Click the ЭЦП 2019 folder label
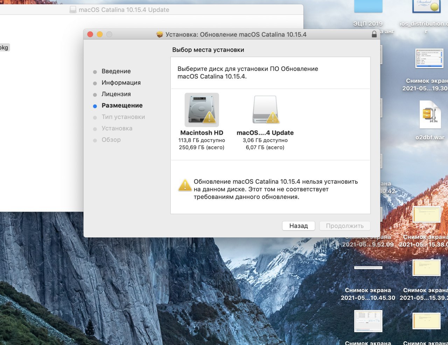 point(368,24)
